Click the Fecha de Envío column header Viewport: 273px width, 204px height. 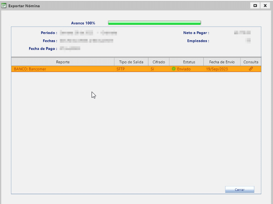(x=222, y=62)
